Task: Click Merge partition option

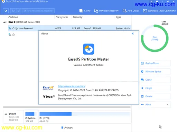Action: pos(155,88)
